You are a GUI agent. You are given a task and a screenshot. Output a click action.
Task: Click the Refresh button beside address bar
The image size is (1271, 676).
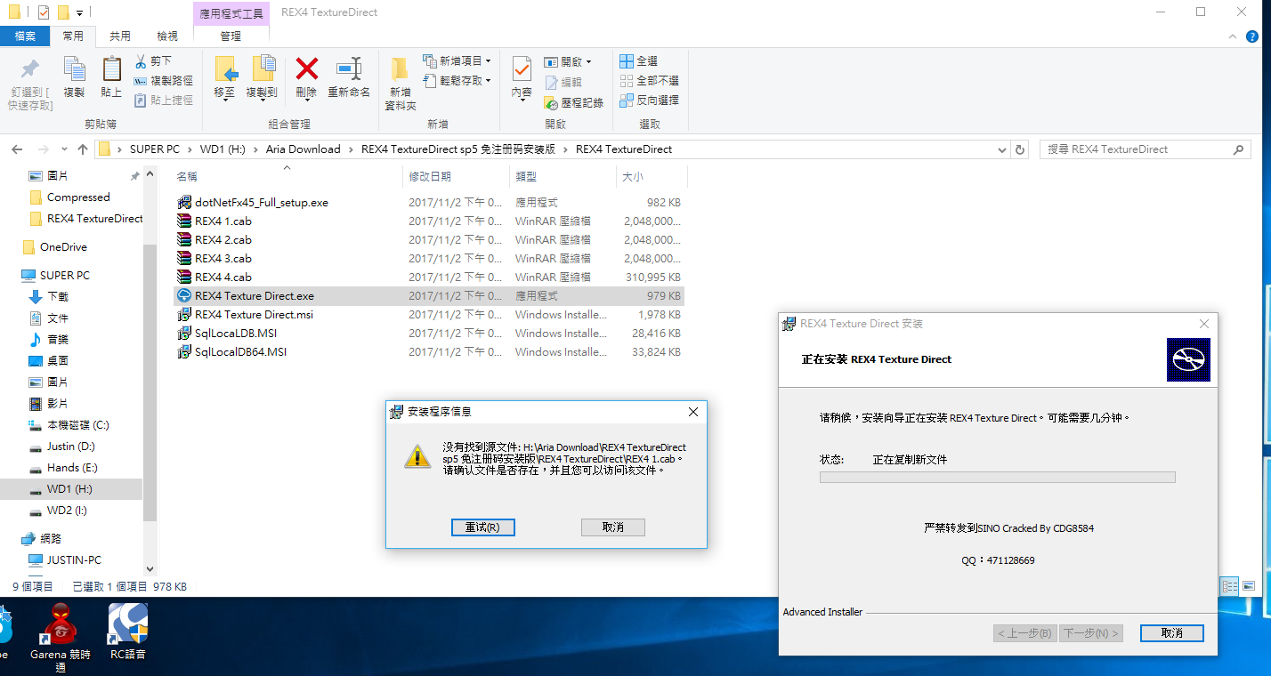coord(1020,149)
